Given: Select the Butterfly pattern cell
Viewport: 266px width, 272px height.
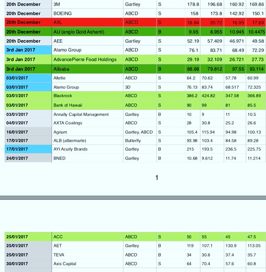Looking at the screenshot, I should click(140, 141).
